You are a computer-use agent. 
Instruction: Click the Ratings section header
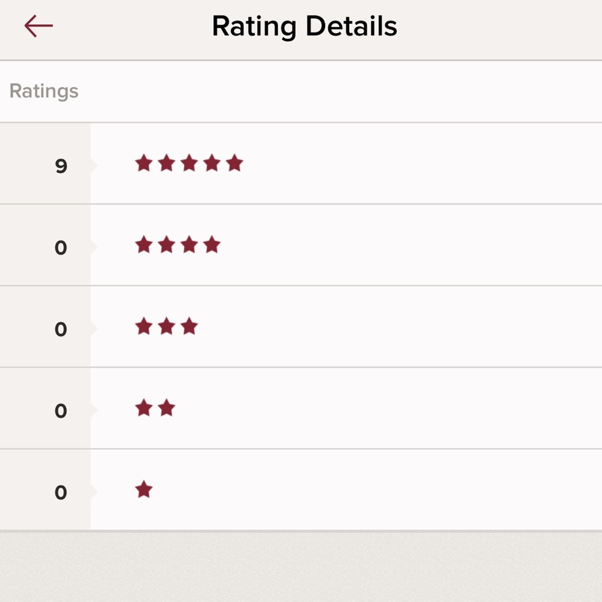(x=44, y=92)
